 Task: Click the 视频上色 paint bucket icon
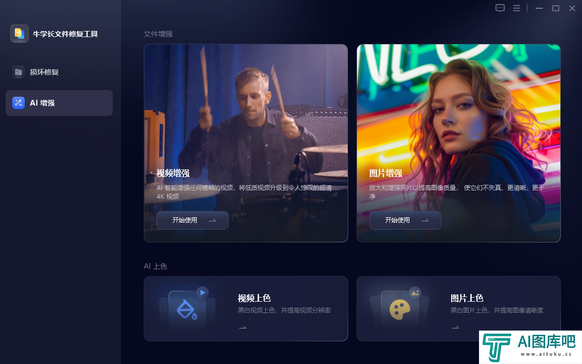187,309
